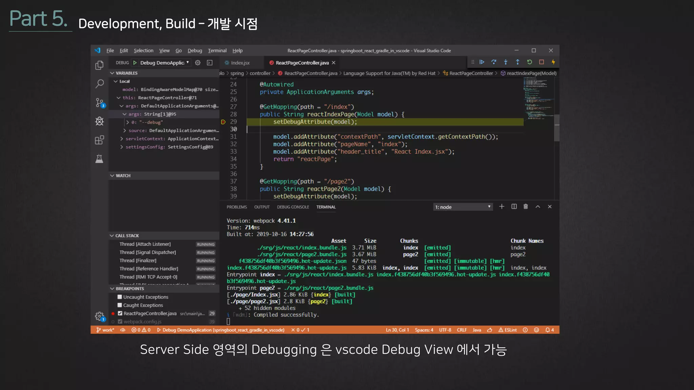
Task: Click Step Out in debug toolbar
Action: coord(517,62)
